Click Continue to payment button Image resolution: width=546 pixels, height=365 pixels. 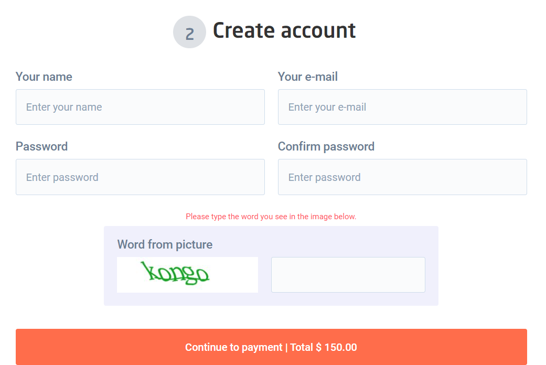(271, 347)
